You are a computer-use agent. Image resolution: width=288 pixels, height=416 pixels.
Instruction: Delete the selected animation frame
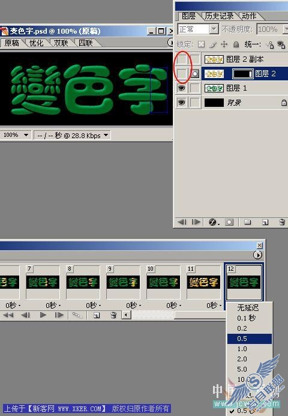coord(113,315)
